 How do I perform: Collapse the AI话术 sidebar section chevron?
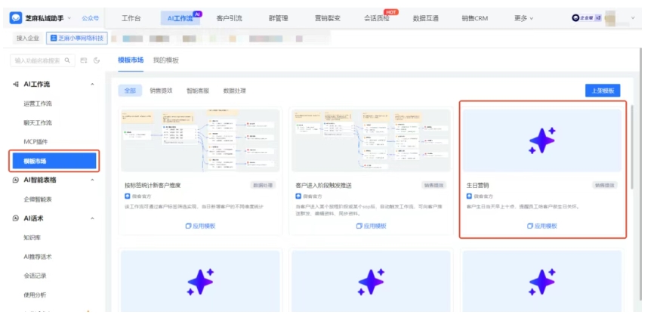pos(92,218)
